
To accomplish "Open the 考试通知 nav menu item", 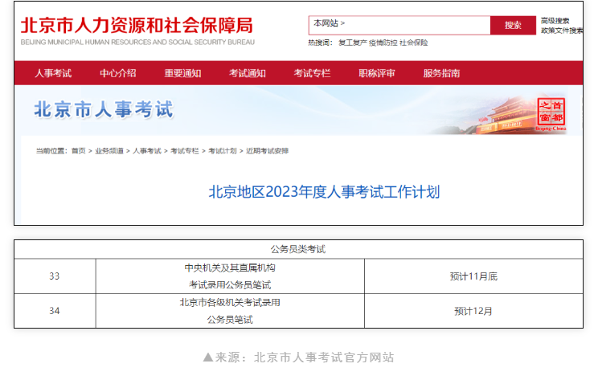I will (x=248, y=73).
